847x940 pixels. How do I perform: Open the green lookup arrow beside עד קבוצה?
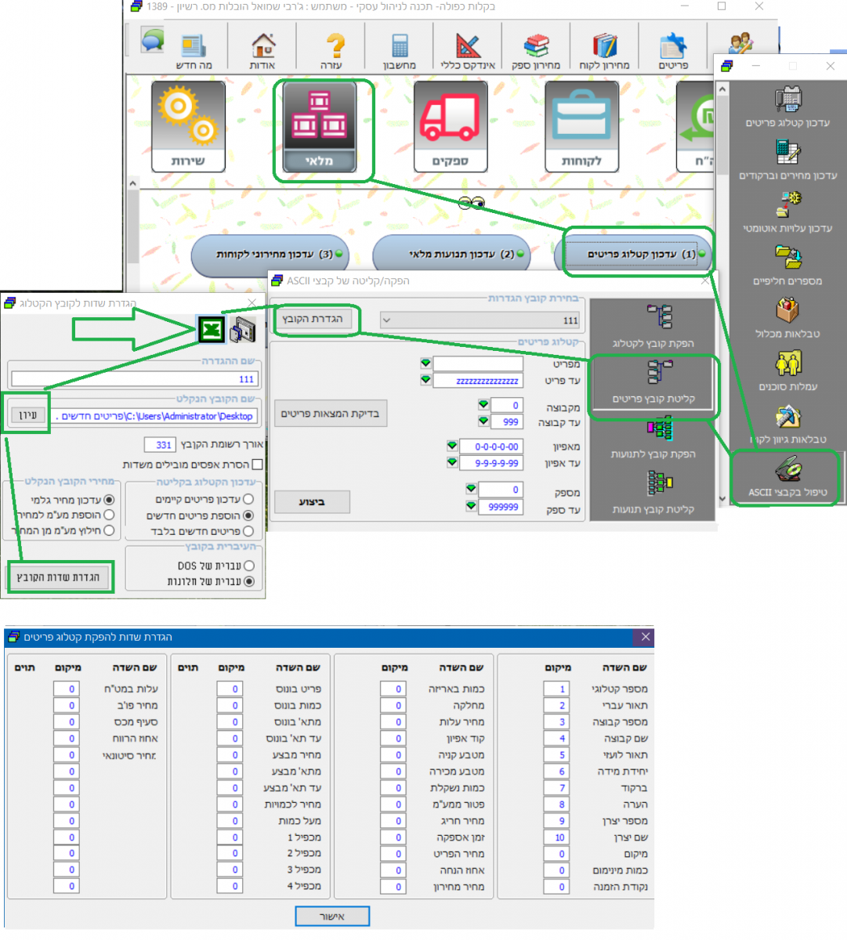pyautogui.click(x=483, y=421)
